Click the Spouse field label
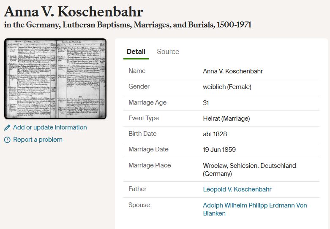Screen dimensions: 330x229 click(x=139, y=205)
